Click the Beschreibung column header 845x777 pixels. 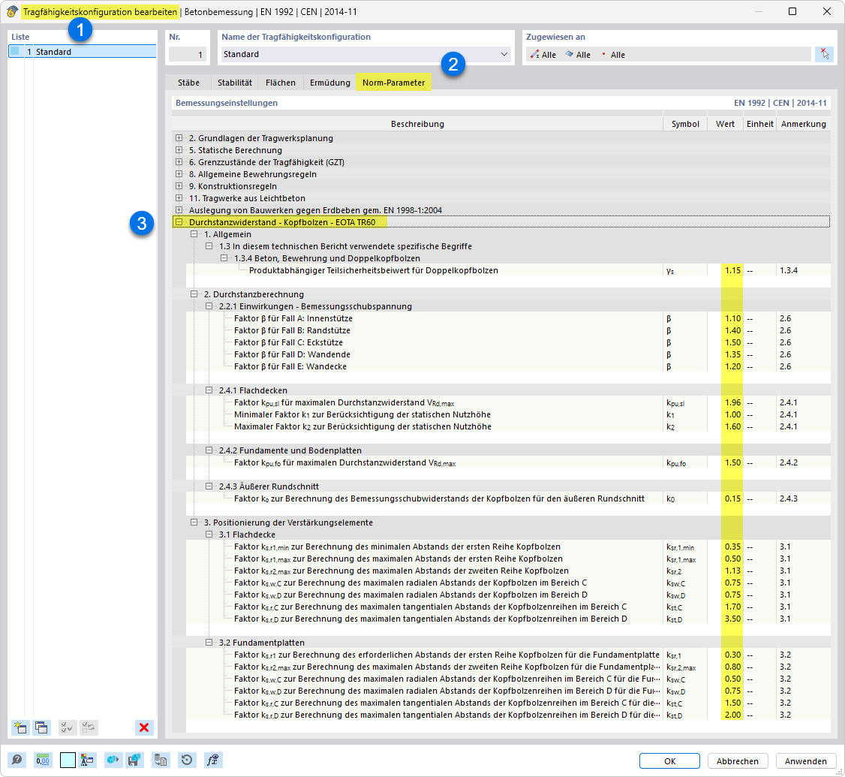point(418,124)
